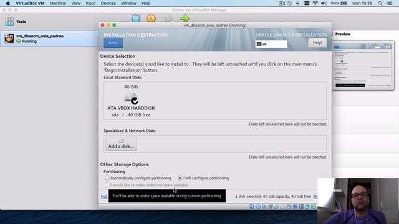Click the 'ORACLE LINUX 7.8 INSTALLATION' title

[x=291, y=35]
